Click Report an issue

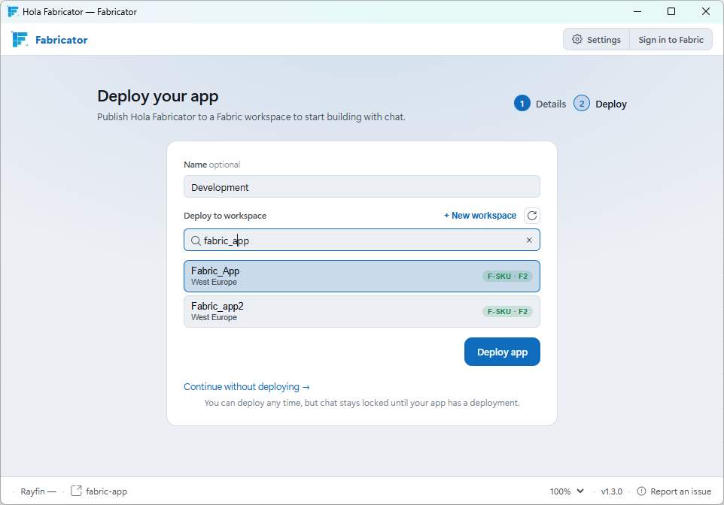pos(674,491)
